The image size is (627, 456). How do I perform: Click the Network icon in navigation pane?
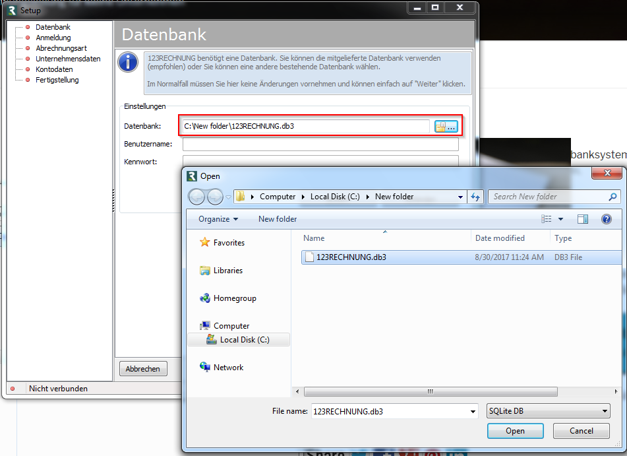[205, 367]
